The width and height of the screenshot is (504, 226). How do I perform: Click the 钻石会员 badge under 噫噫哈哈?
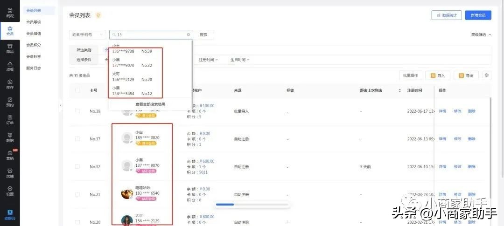146,199
